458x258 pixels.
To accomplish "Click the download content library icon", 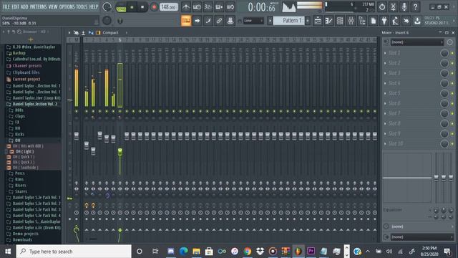I will (417, 21).
